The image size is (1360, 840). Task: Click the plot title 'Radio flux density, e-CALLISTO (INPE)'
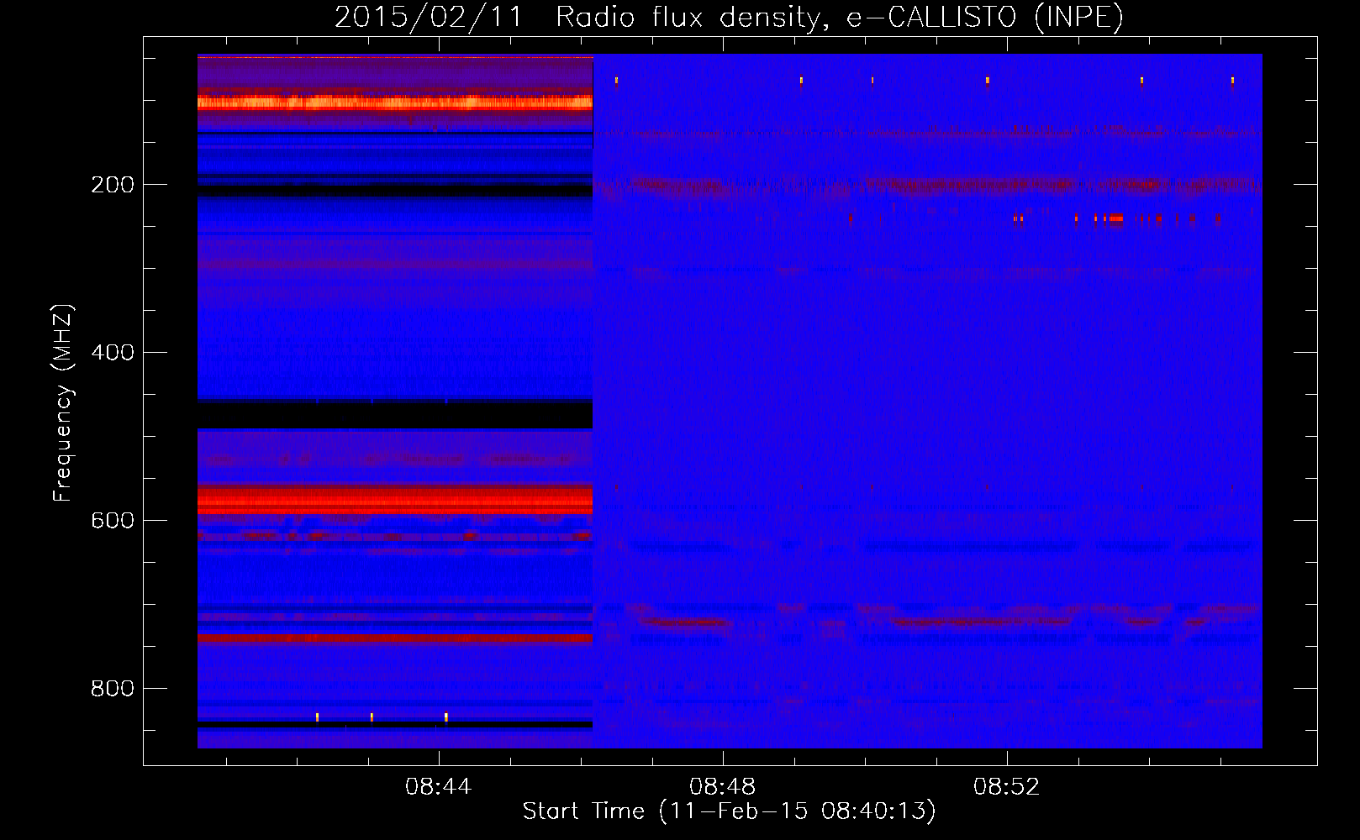click(x=840, y=17)
